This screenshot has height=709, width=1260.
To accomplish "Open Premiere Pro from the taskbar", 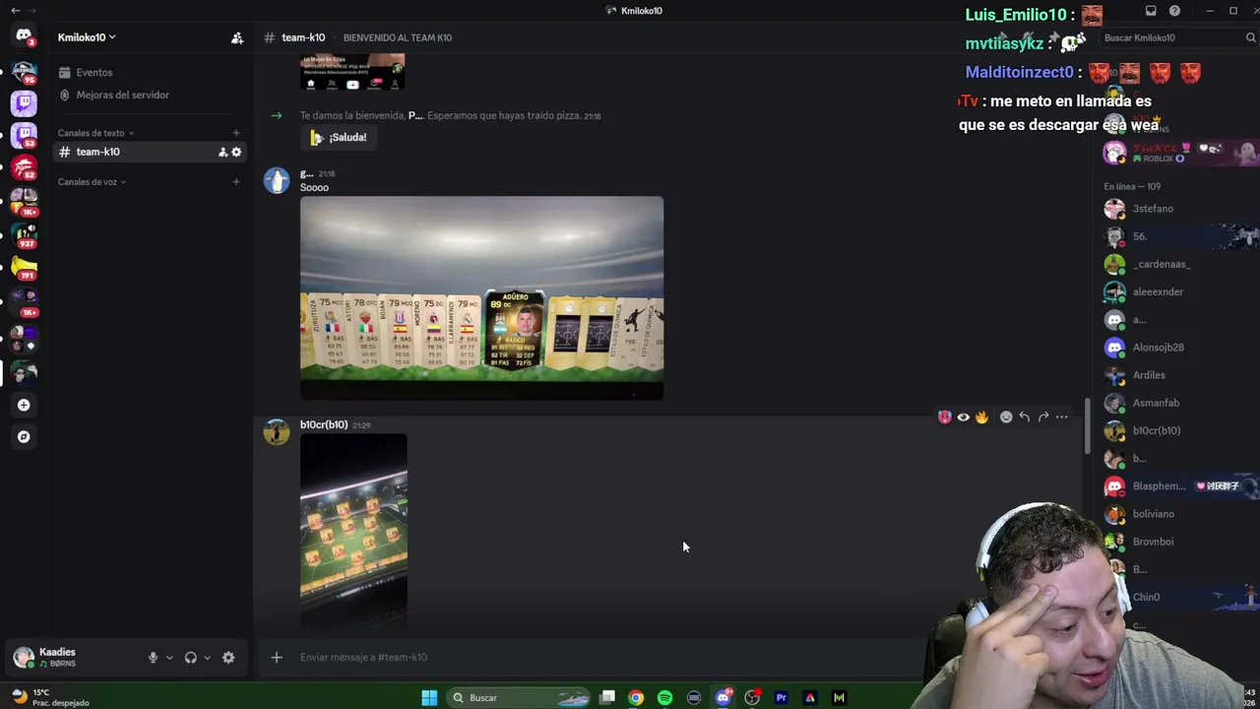I will (781, 698).
